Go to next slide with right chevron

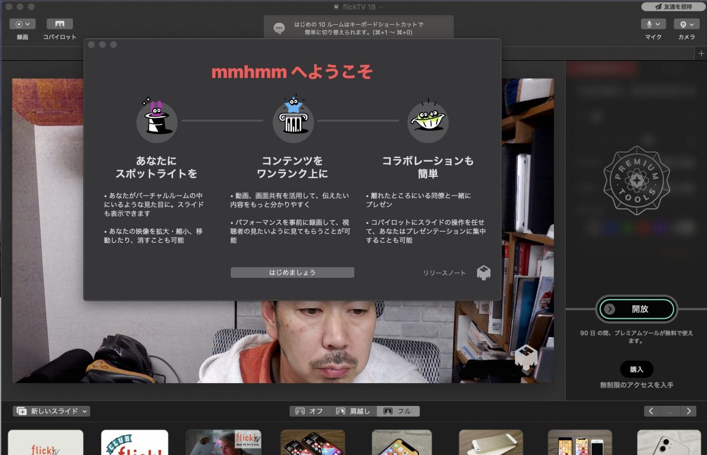(x=689, y=411)
